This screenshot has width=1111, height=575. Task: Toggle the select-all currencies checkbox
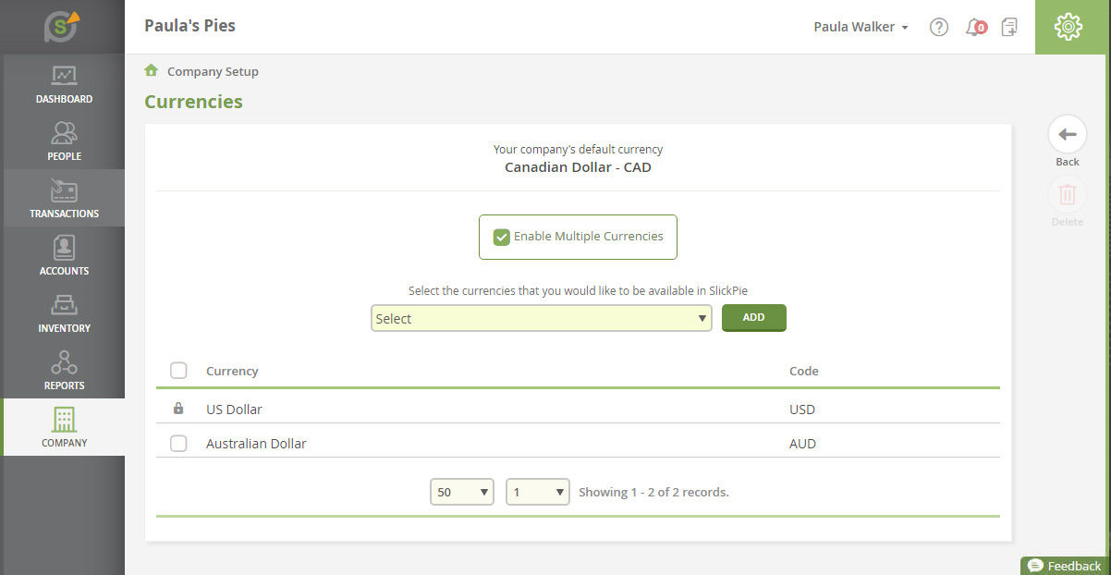179,371
